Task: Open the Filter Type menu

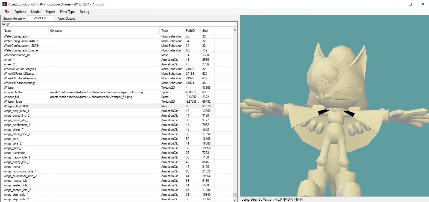Action: (x=67, y=12)
